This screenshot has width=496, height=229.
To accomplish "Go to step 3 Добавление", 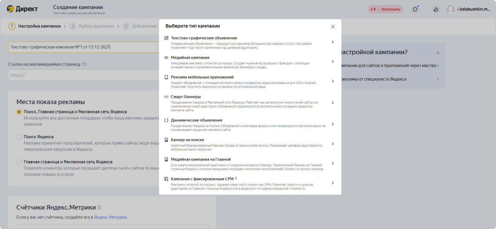I will pos(140,26).
